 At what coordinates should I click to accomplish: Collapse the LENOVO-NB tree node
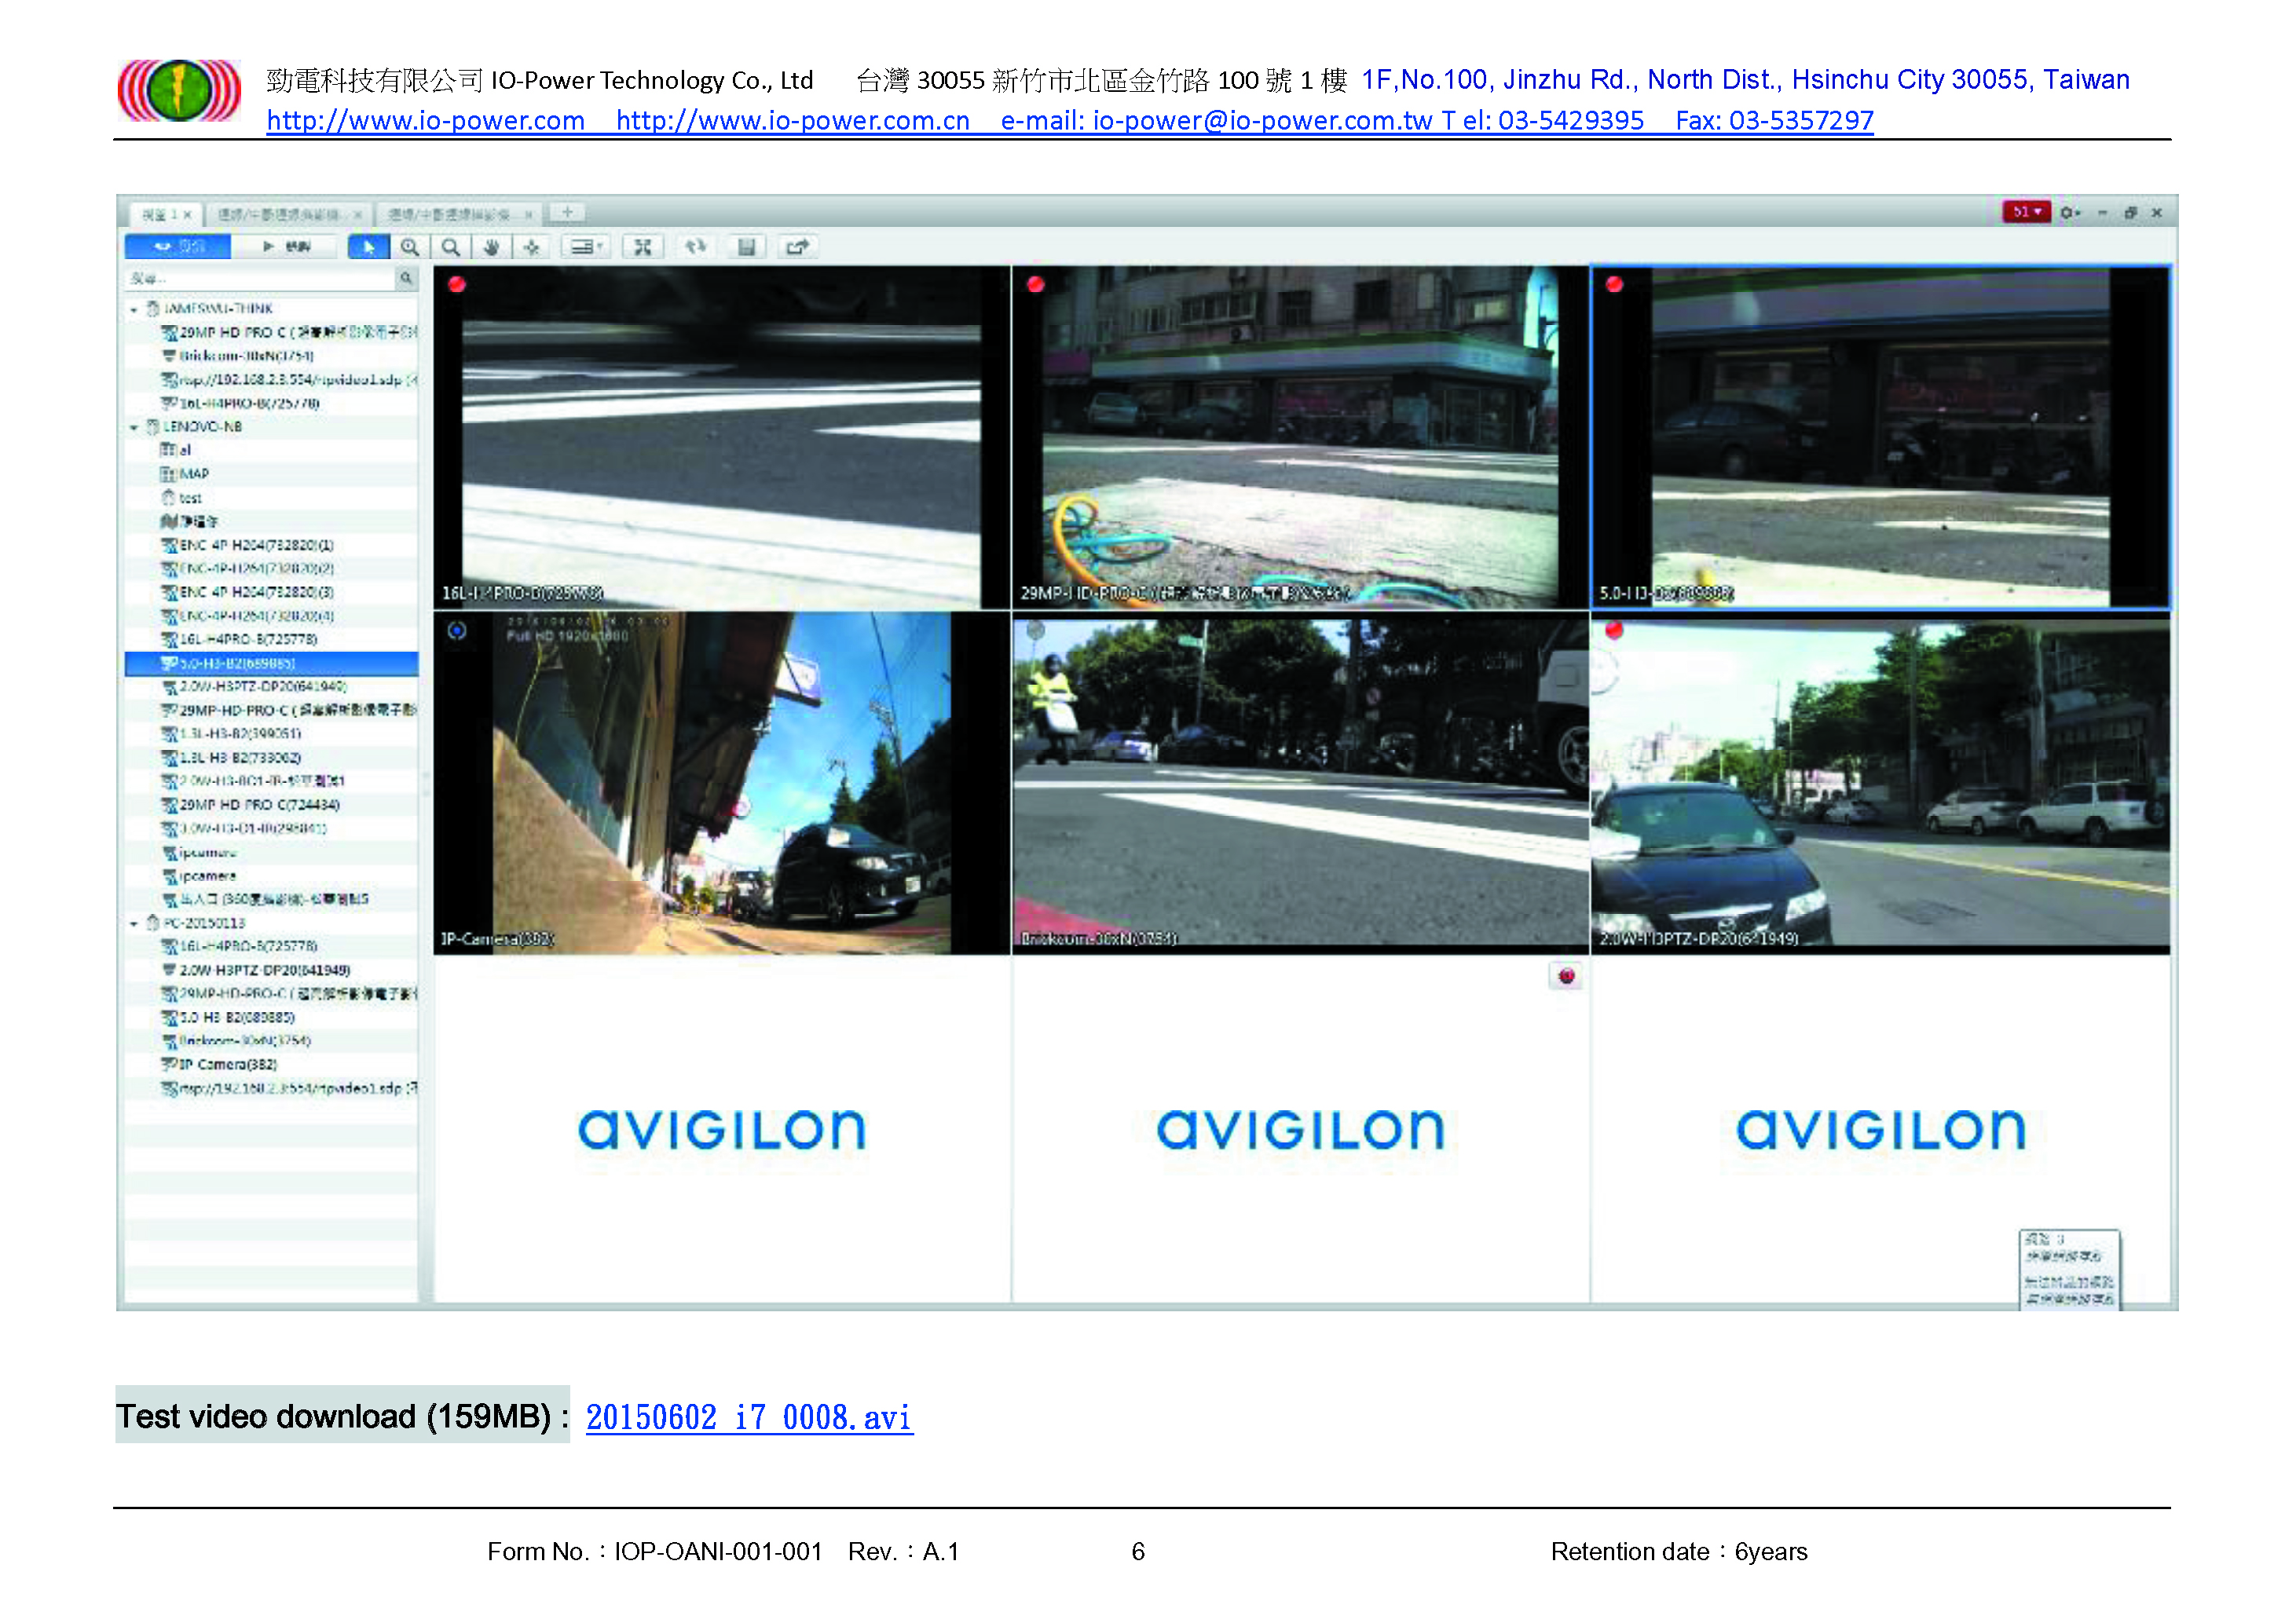coord(134,428)
